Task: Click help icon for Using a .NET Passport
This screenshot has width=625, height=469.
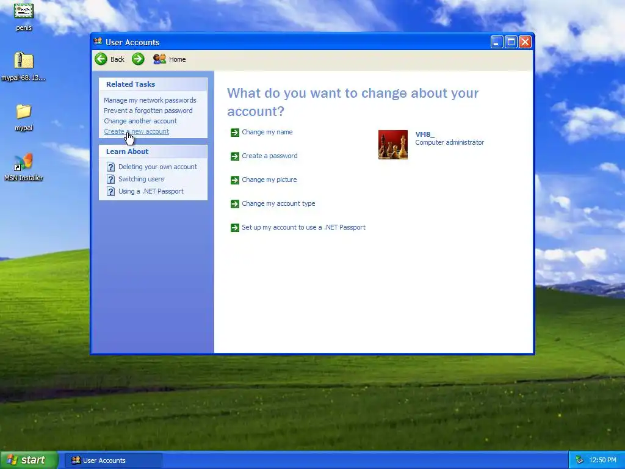Action: pos(111,191)
